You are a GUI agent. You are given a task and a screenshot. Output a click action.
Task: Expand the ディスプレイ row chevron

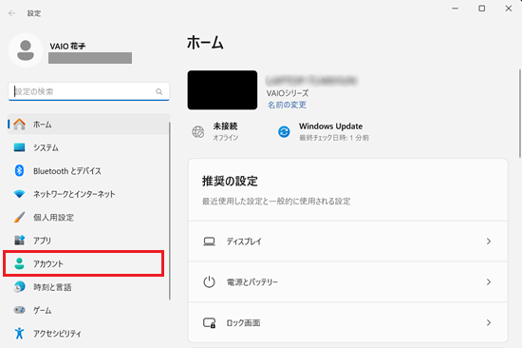[x=489, y=242]
